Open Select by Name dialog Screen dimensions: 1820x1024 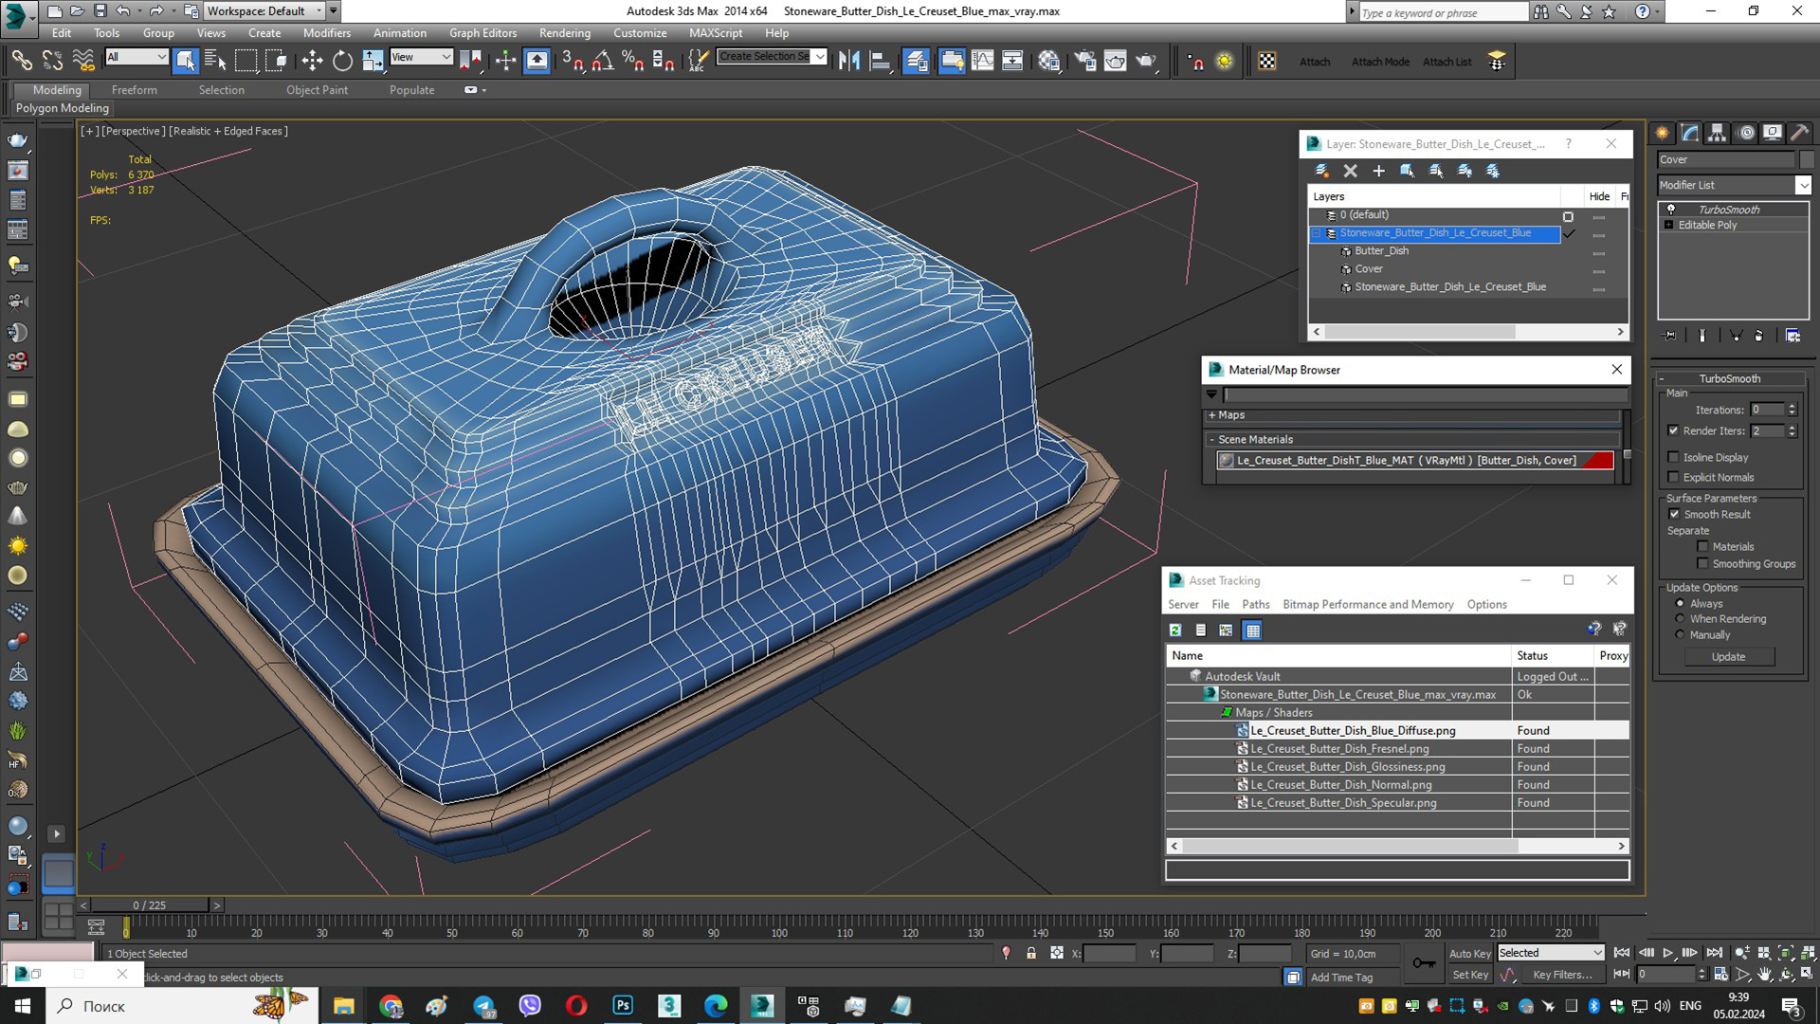click(x=215, y=62)
